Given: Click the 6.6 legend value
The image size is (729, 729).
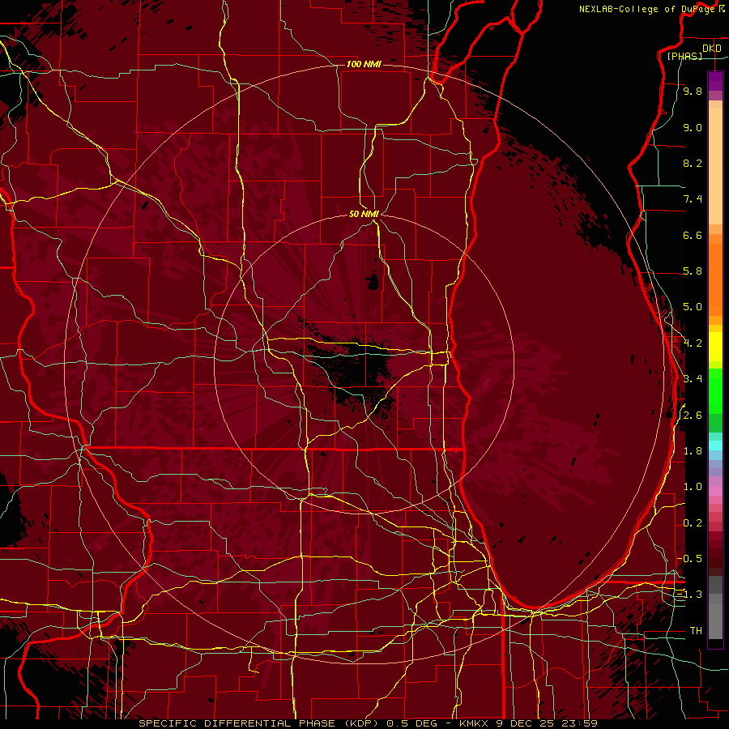Looking at the screenshot, I should click(x=693, y=235).
